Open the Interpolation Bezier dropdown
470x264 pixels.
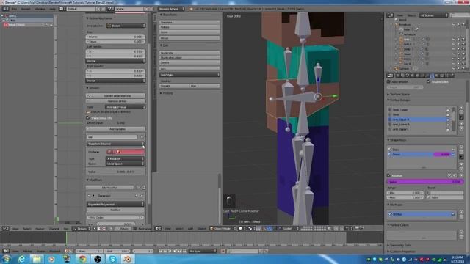click(126, 26)
